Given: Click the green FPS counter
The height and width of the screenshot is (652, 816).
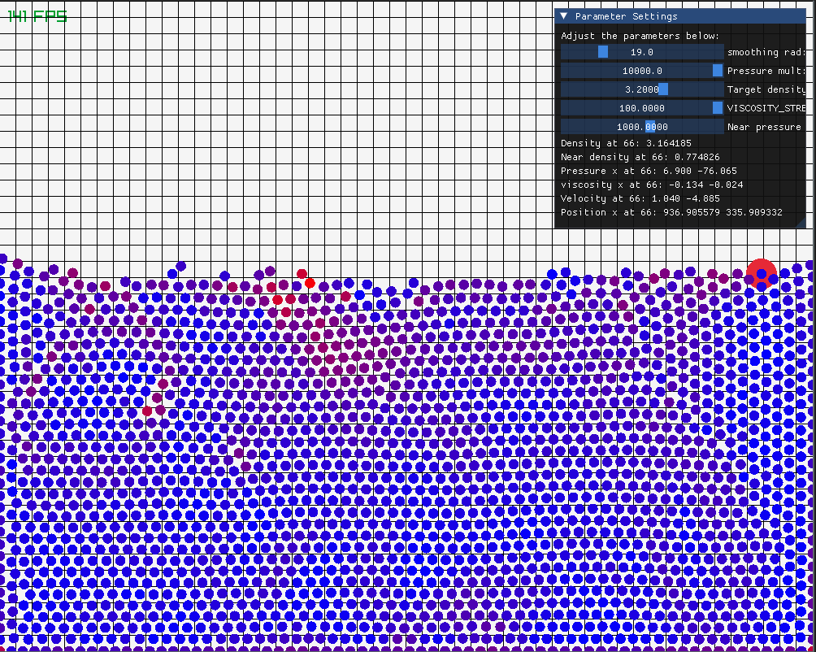Looking at the screenshot, I should click(x=37, y=16).
